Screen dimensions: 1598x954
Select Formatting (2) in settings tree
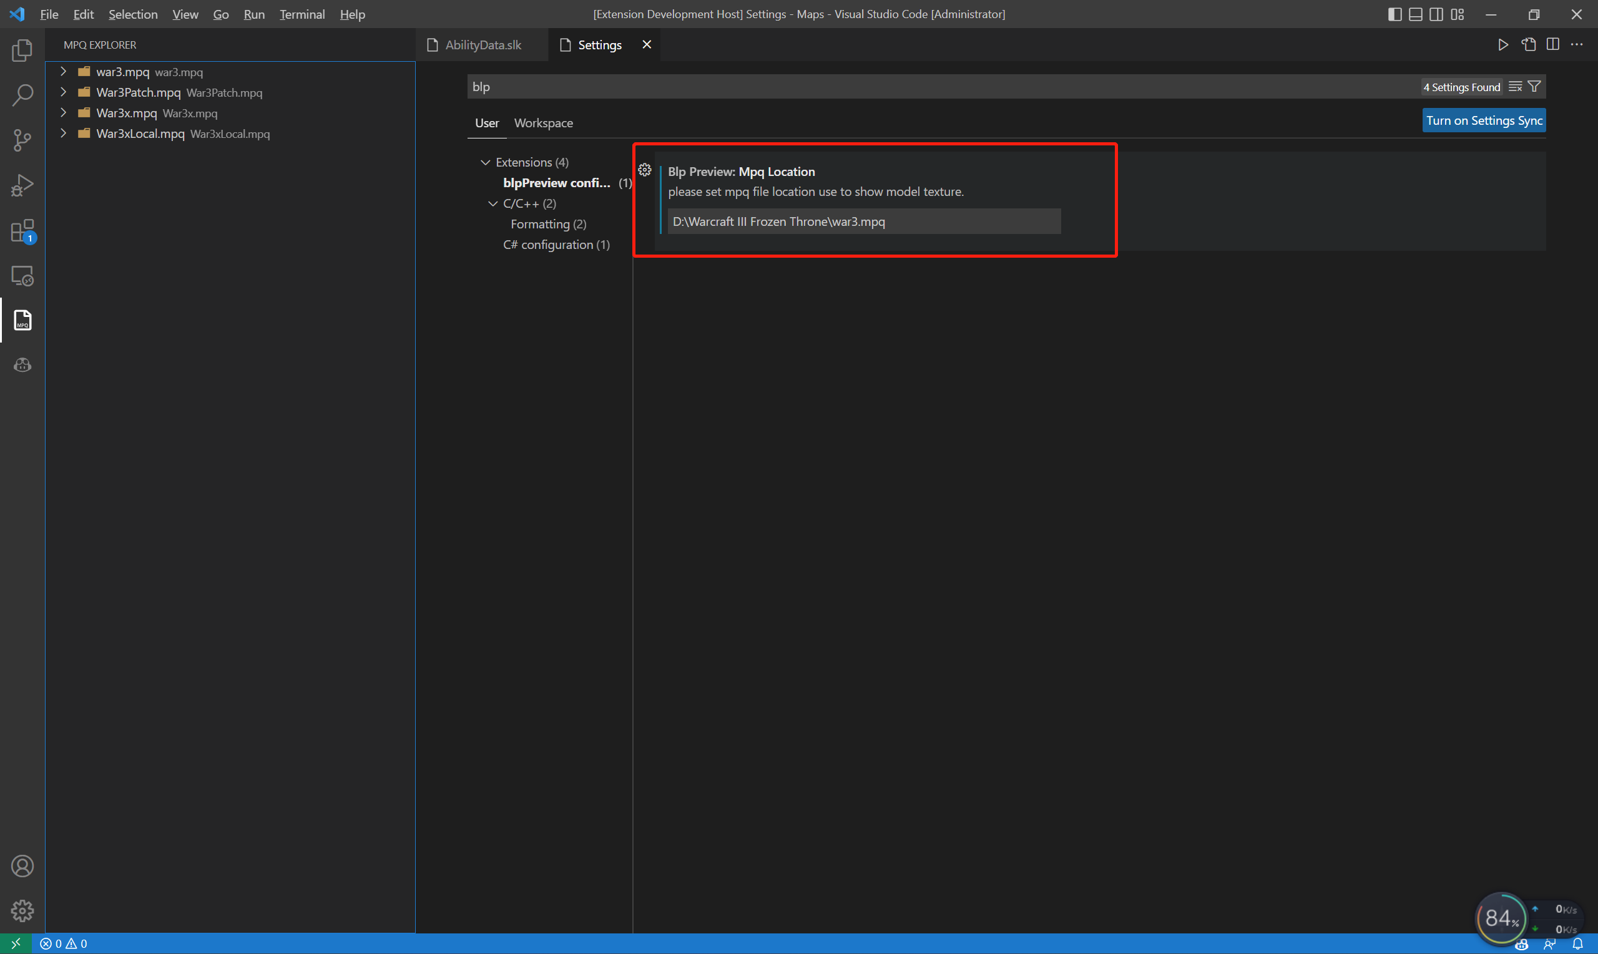click(548, 224)
